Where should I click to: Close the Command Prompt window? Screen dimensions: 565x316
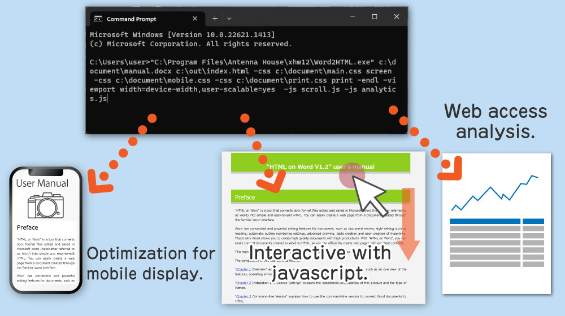397,16
